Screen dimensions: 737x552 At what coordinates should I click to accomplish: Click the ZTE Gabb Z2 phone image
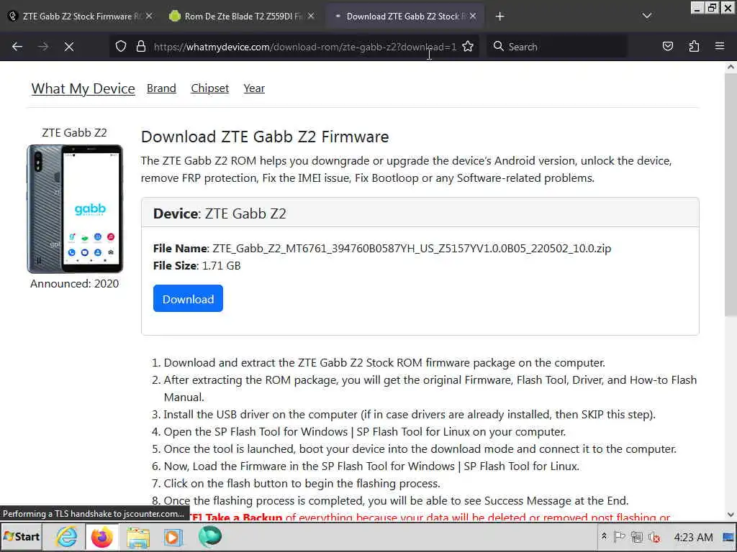75,209
